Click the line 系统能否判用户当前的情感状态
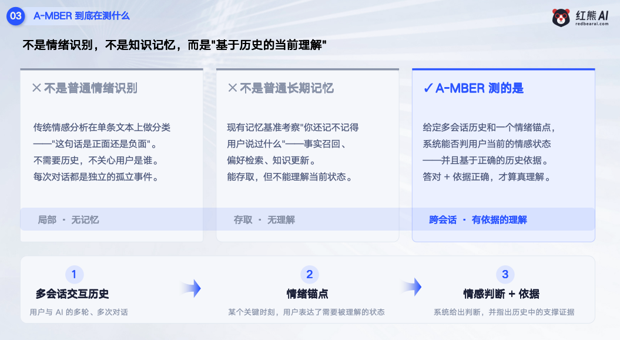 coord(487,144)
